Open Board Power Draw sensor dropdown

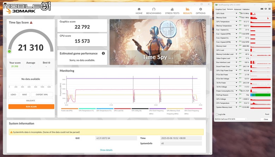[236, 67]
